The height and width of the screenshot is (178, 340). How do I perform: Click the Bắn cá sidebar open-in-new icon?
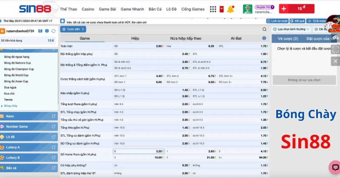click(54, 168)
